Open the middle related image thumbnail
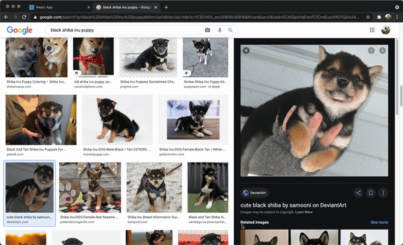Screen dimensions: 403x245 click(314, 238)
